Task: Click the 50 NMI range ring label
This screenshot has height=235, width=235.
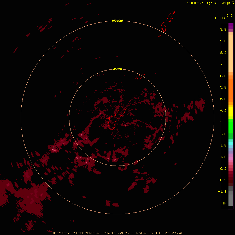Action: (117, 69)
